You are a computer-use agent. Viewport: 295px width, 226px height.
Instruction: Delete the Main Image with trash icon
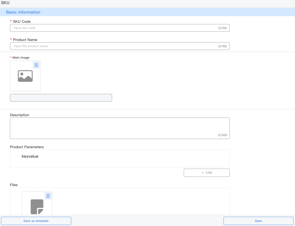click(36, 65)
